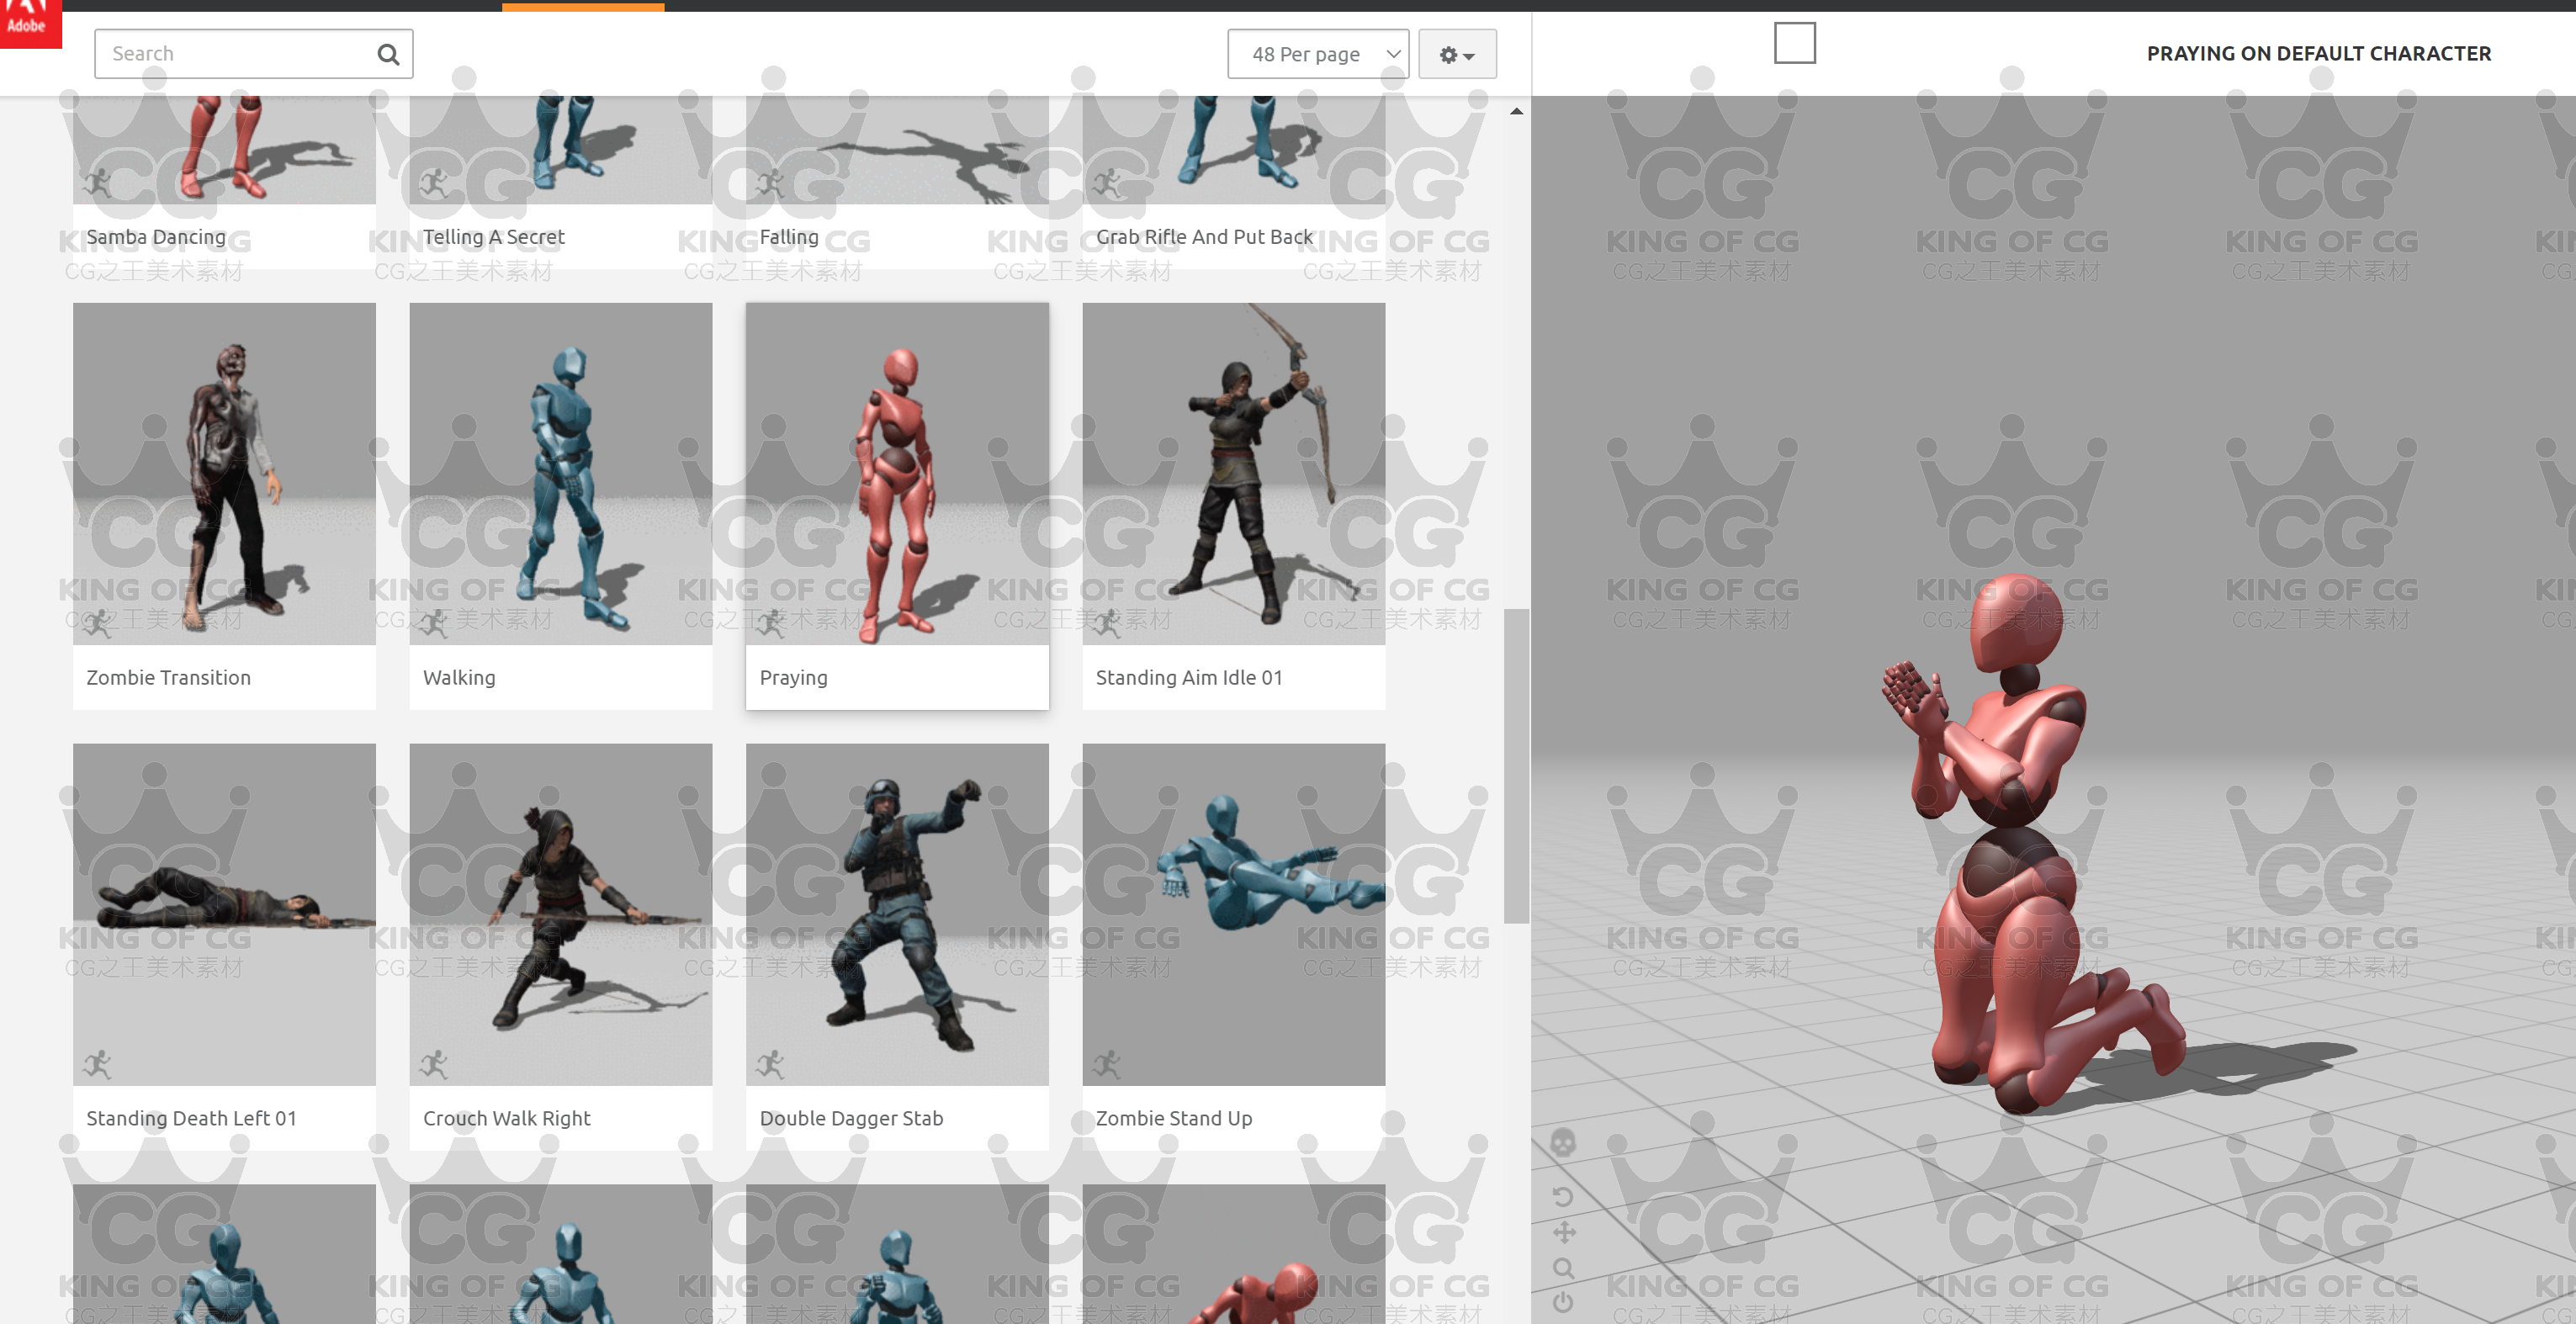Click the power icon in viewer

(1563, 1302)
